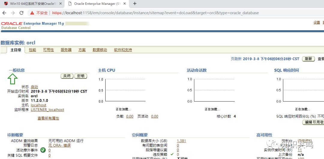Click the green check icon beside 活动意外事件
The height and width of the screenshot is (159, 324).
coord(43,150)
